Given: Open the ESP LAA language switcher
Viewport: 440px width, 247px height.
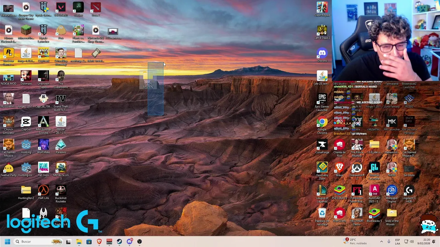Looking at the screenshot, I should coord(397,242).
